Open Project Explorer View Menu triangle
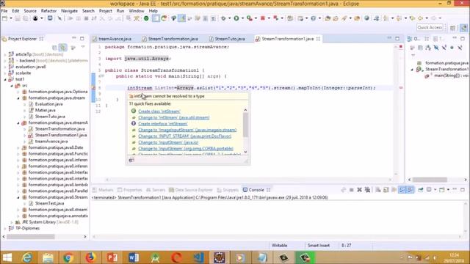Viewport: 470px width, 264px height. 83,47
